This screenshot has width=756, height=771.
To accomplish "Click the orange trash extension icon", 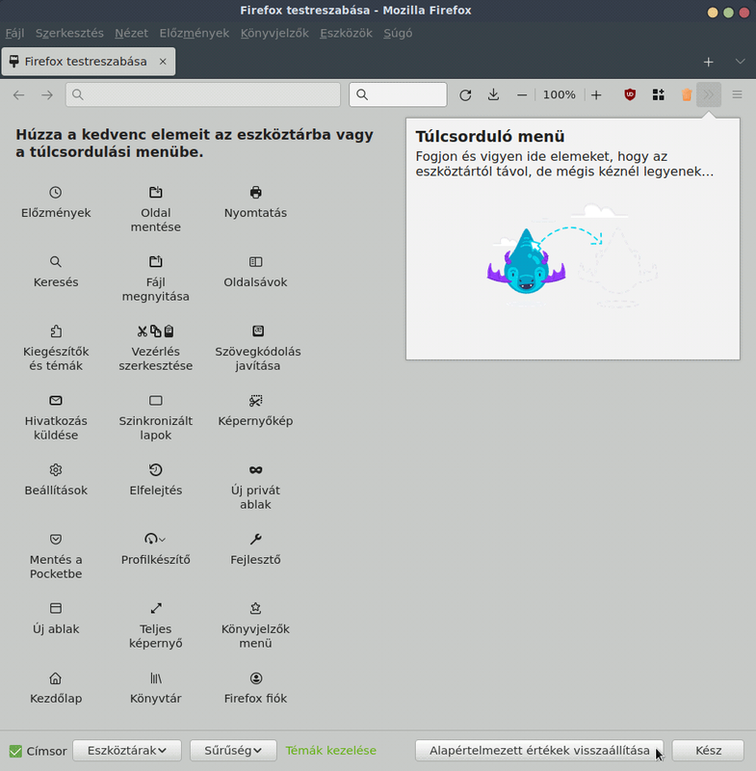I will [687, 94].
